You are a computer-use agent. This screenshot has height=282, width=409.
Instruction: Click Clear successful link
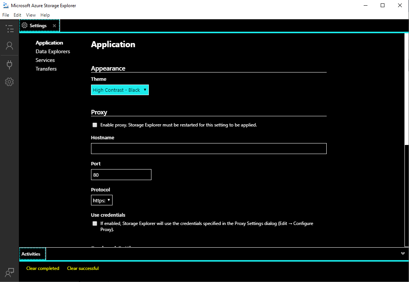coord(83,268)
